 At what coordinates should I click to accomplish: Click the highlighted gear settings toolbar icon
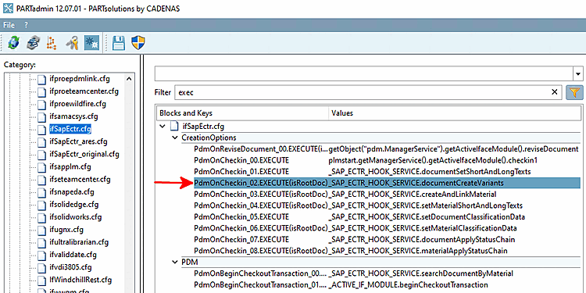click(x=91, y=43)
